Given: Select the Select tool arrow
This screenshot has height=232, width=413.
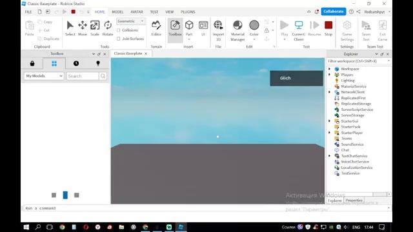Looking at the screenshot, I should 70,28.
